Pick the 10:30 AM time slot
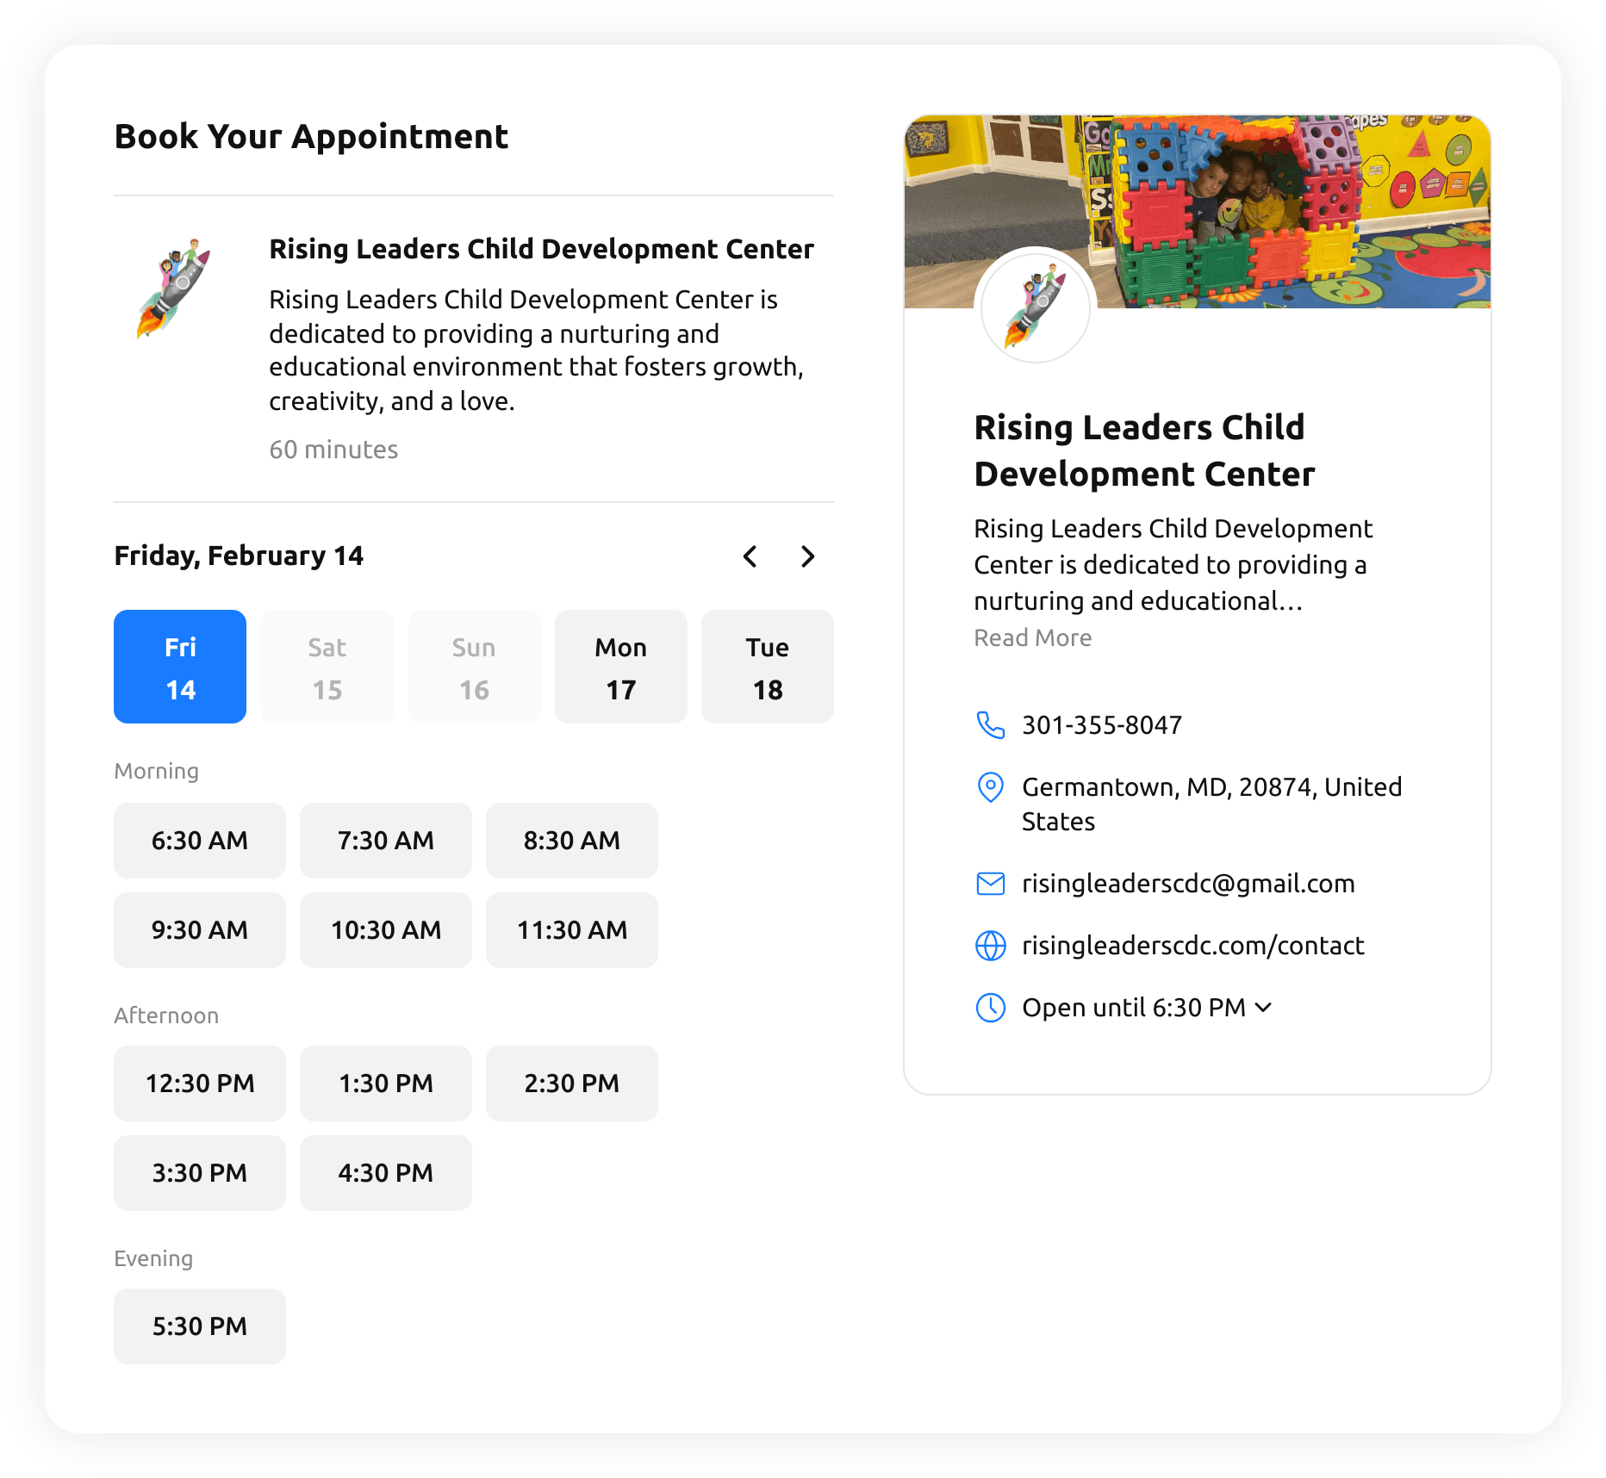This screenshot has height=1478, width=1606. click(386, 930)
